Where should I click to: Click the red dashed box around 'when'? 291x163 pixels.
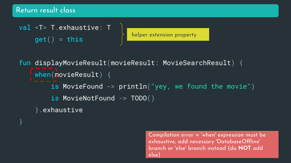pos(44,75)
